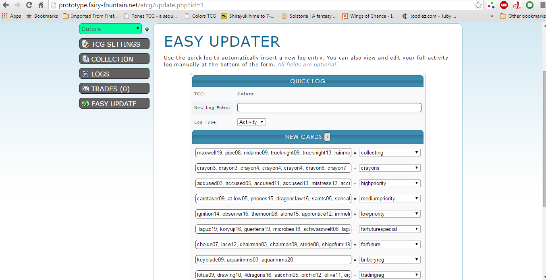546x280 pixels.
Task: Open the collecting category dropdown
Action: click(x=390, y=153)
